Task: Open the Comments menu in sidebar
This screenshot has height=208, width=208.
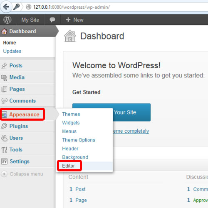Action: coord(22,101)
